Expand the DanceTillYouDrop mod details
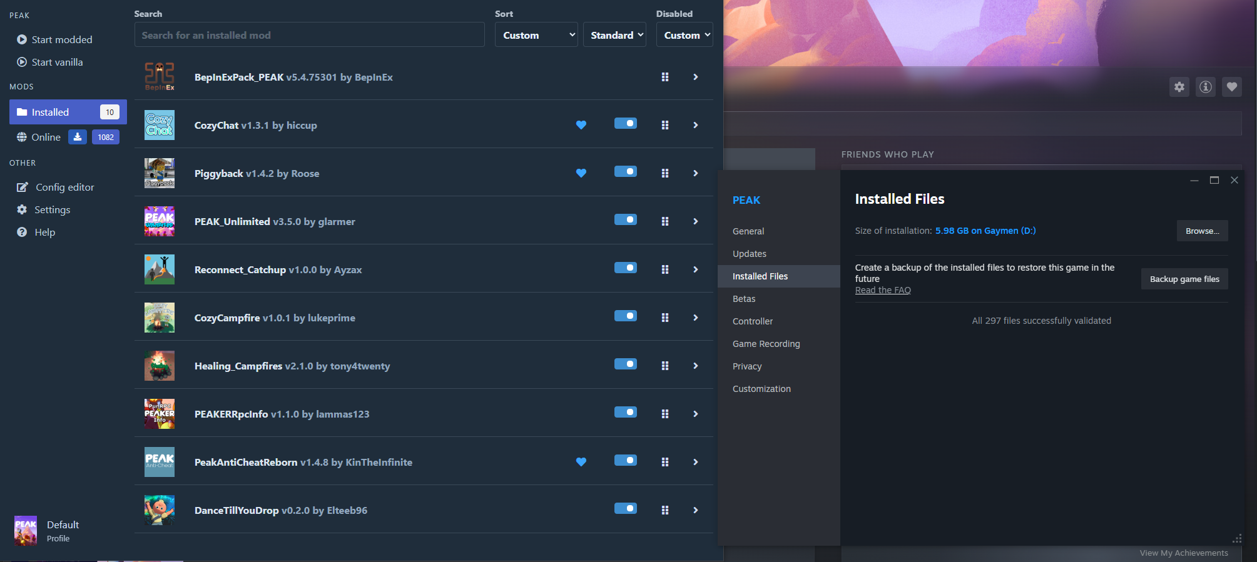 (x=695, y=510)
